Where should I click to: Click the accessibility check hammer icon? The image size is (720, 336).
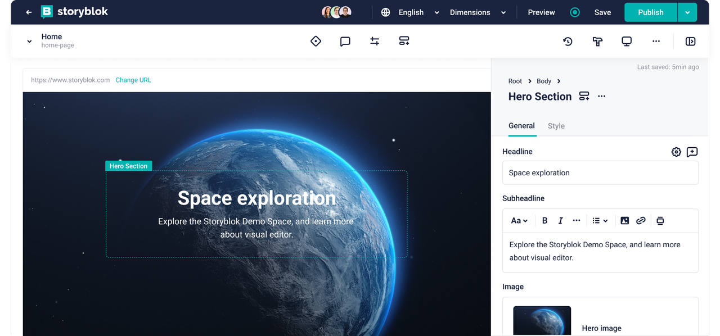pos(597,41)
